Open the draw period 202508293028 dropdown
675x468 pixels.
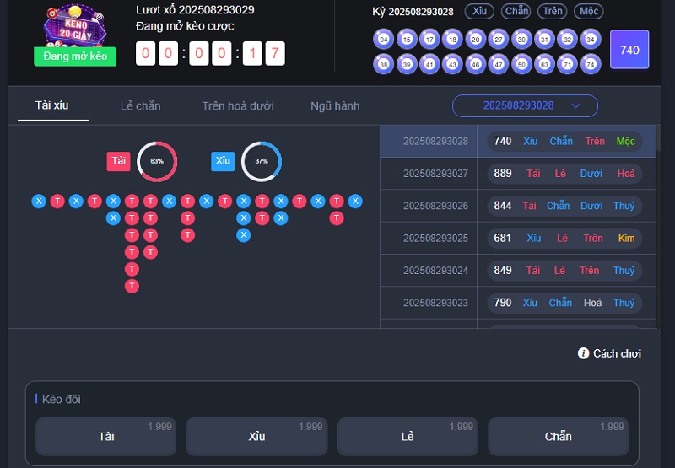[524, 105]
